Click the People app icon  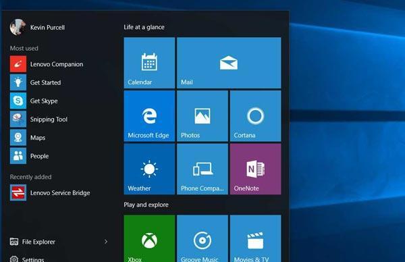pyautogui.click(x=18, y=156)
